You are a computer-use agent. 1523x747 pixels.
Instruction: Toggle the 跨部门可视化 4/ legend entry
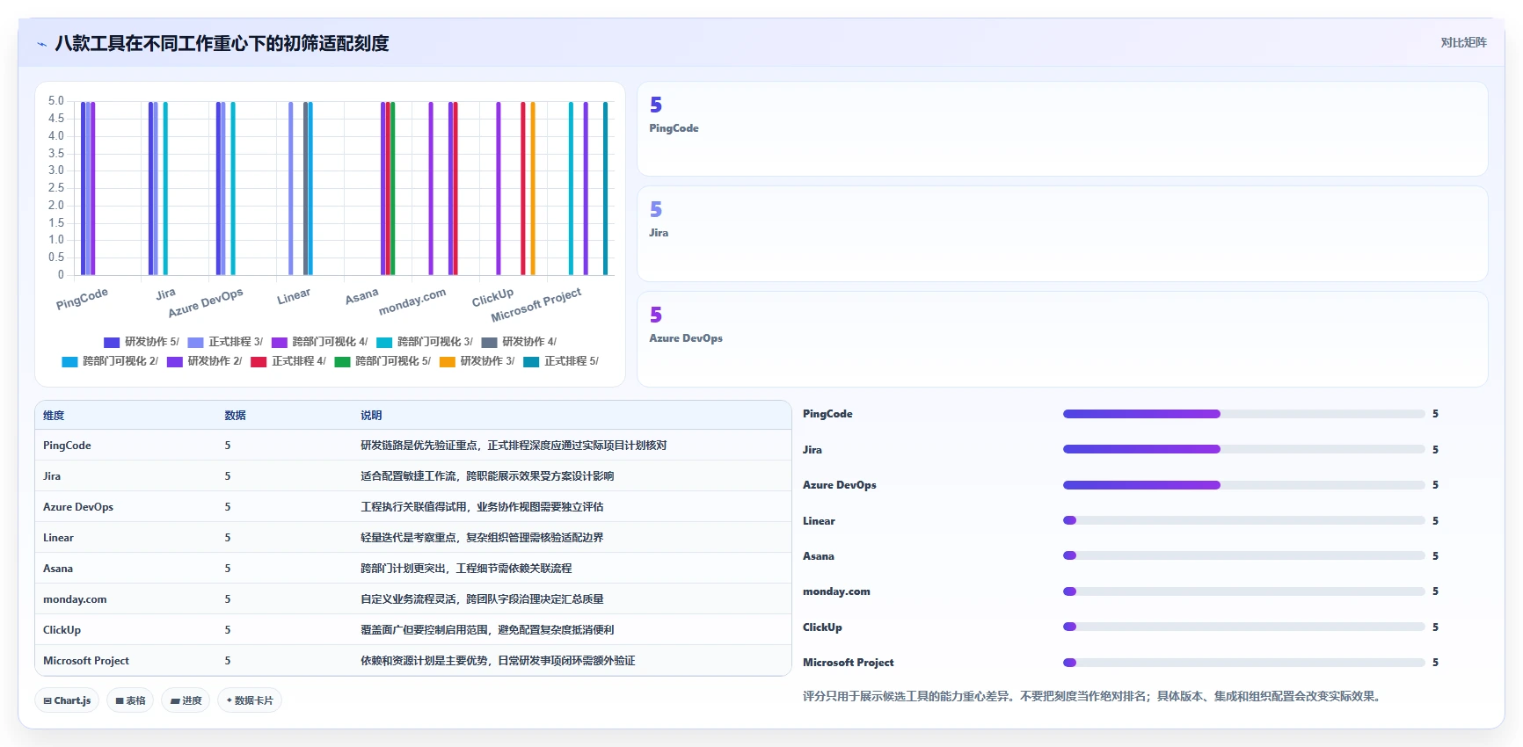pos(320,342)
